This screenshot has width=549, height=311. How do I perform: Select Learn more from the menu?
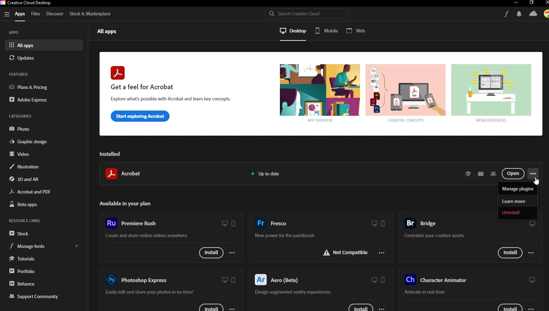[518, 201]
